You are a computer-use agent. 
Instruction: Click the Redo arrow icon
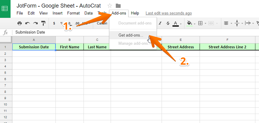tap(36, 23)
